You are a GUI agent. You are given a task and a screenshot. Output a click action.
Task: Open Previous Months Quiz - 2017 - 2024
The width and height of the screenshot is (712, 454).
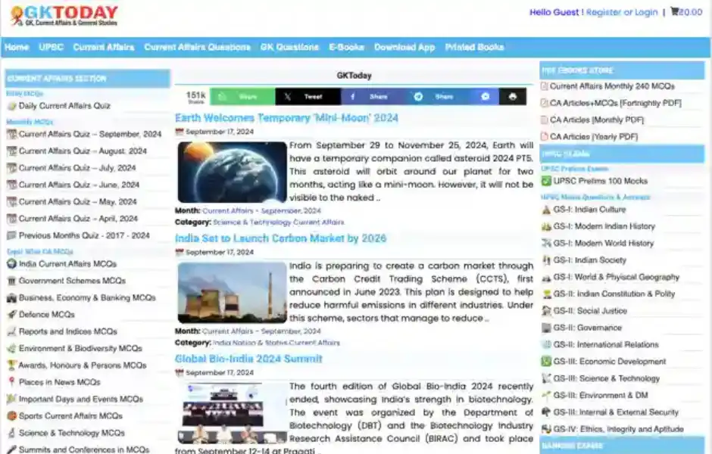(x=84, y=235)
